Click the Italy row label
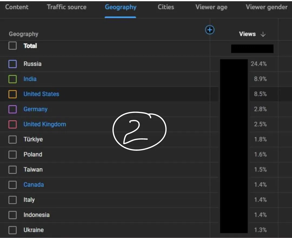 click(x=29, y=200)
